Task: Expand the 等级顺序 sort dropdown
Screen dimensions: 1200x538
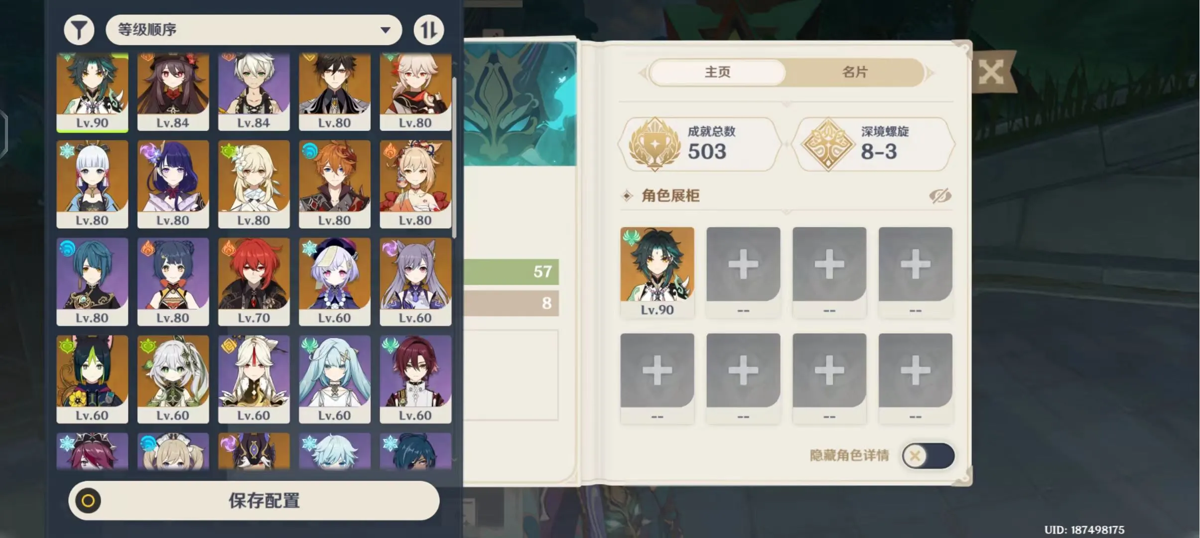Action: tap(254, 30)
